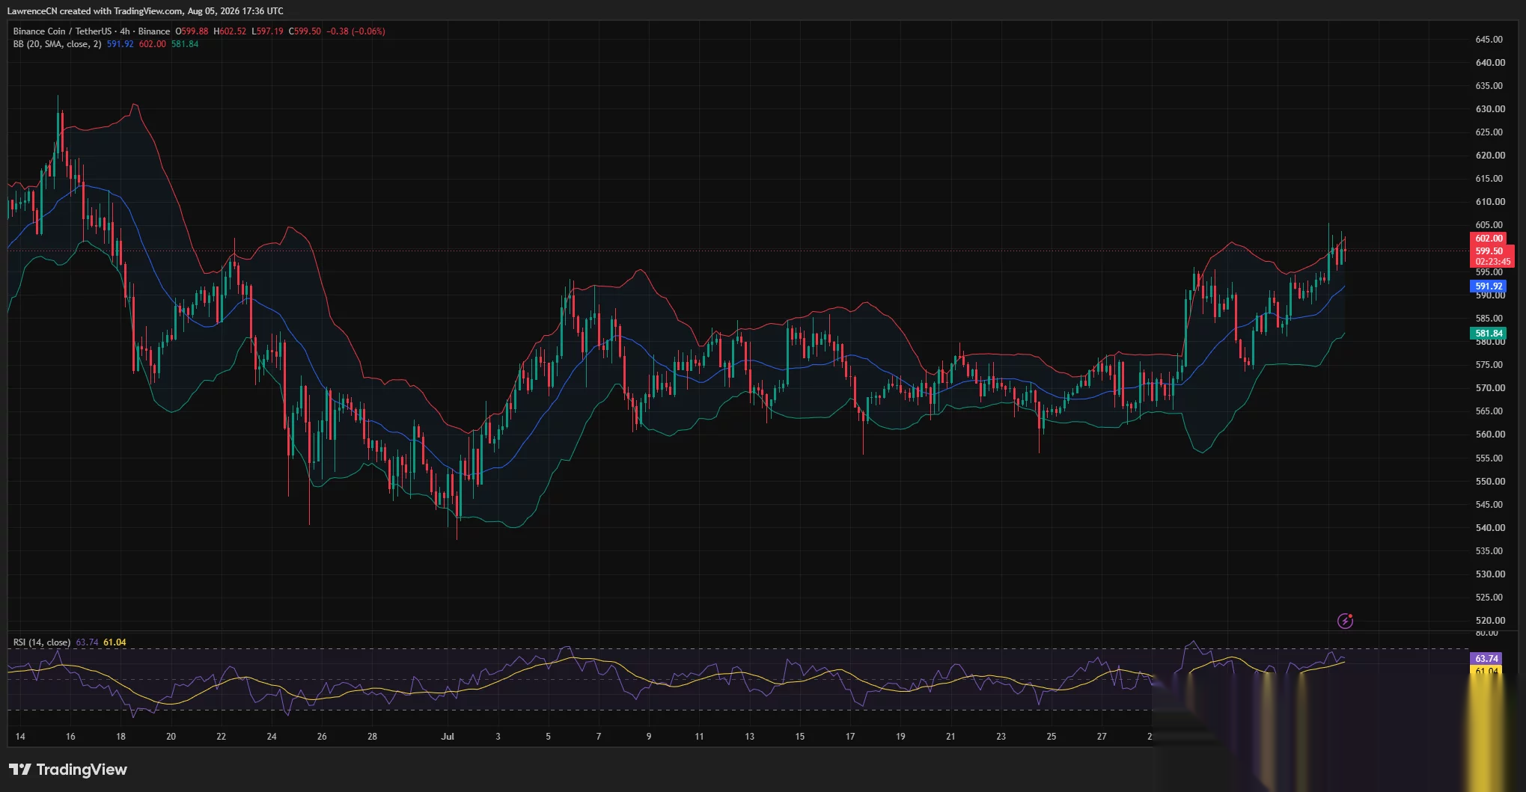Click the purple lightning bolt icon on chart
Screen dimensions: 1526x792
tap(1345, 621)
